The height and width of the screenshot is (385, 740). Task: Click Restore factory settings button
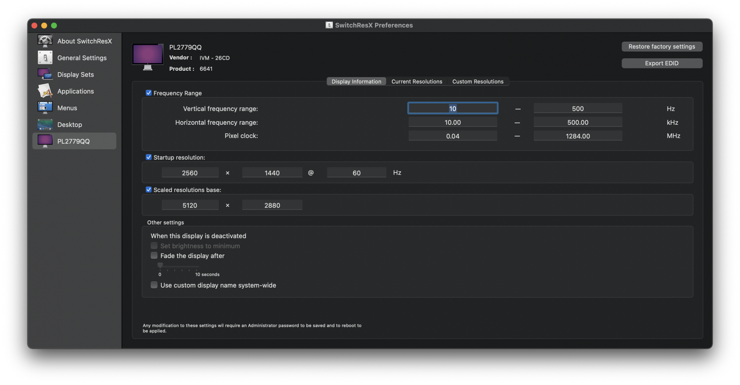pos(662,47)
